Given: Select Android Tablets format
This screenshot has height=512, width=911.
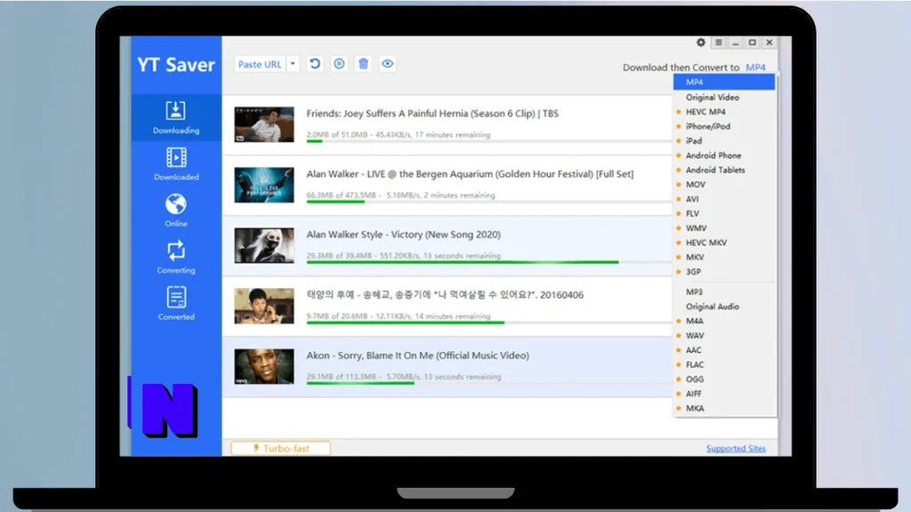Looking at the screenshot, I should [724, 170].
